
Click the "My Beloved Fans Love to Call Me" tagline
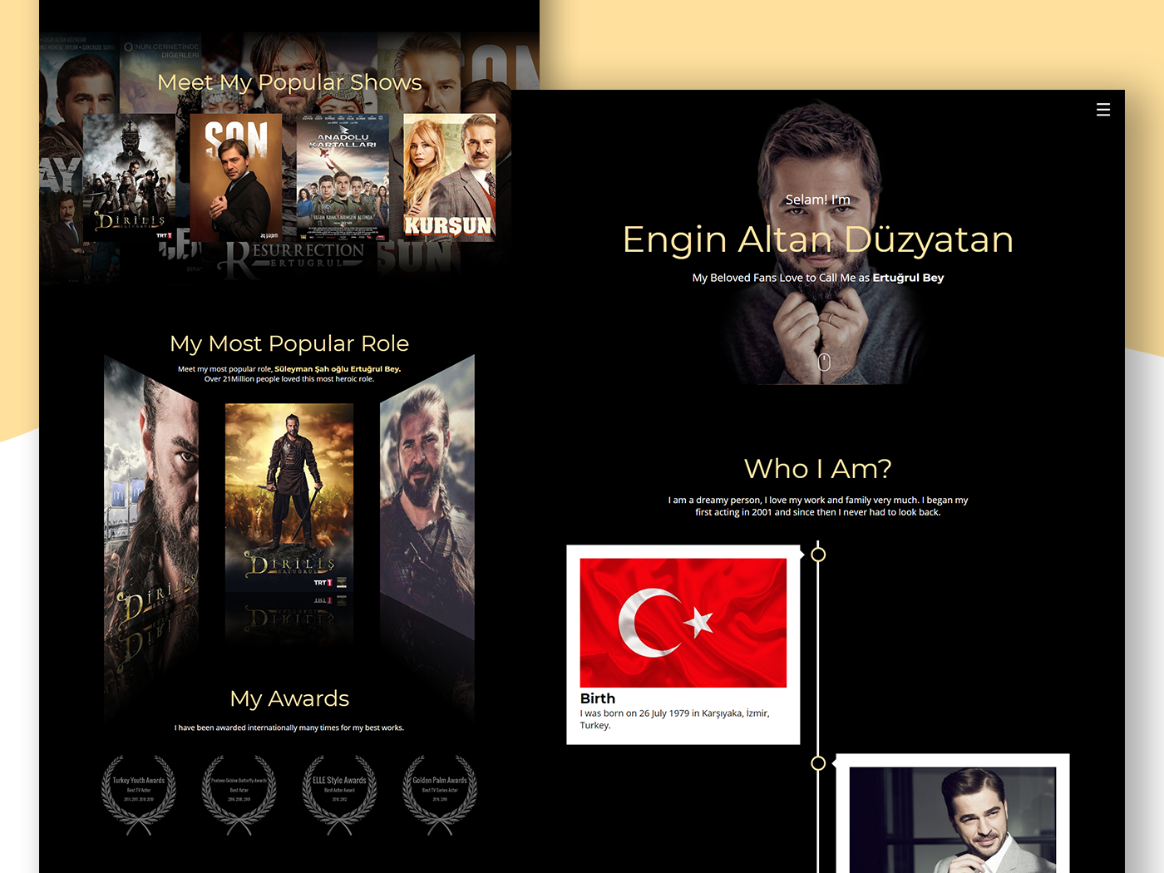818,278
